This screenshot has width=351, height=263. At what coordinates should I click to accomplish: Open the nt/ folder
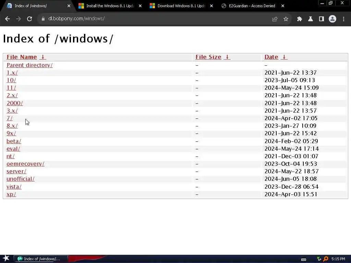click(11, 156)
